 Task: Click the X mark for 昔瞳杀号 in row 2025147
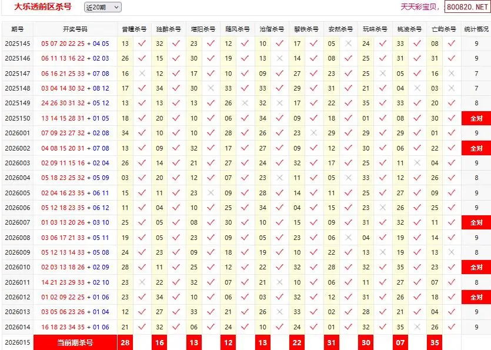[141, 74]
